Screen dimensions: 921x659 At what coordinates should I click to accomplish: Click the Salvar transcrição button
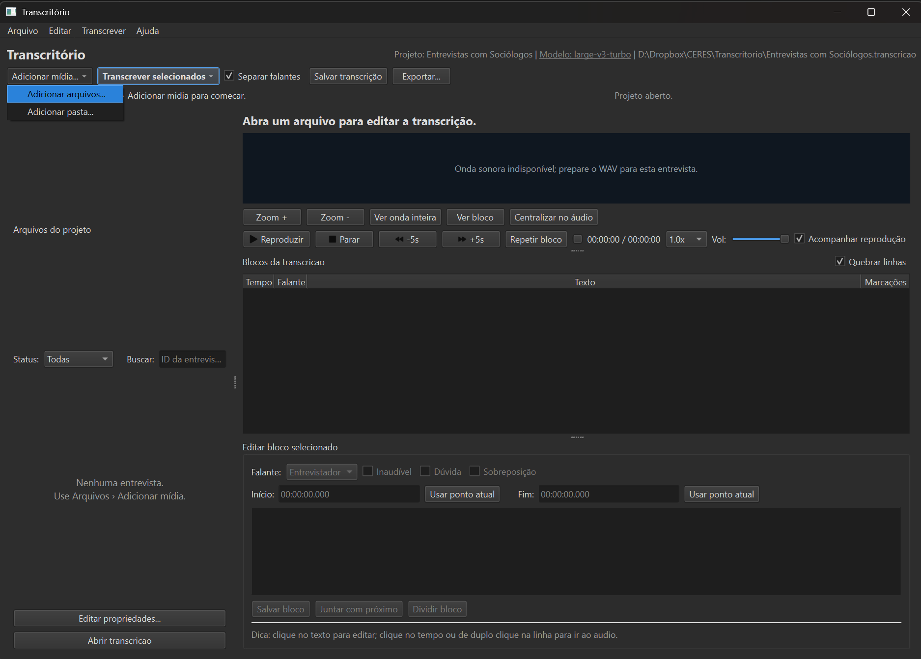click(348, 76)
